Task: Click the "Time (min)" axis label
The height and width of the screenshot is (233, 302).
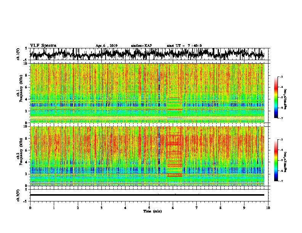Action: pos(153,211)
